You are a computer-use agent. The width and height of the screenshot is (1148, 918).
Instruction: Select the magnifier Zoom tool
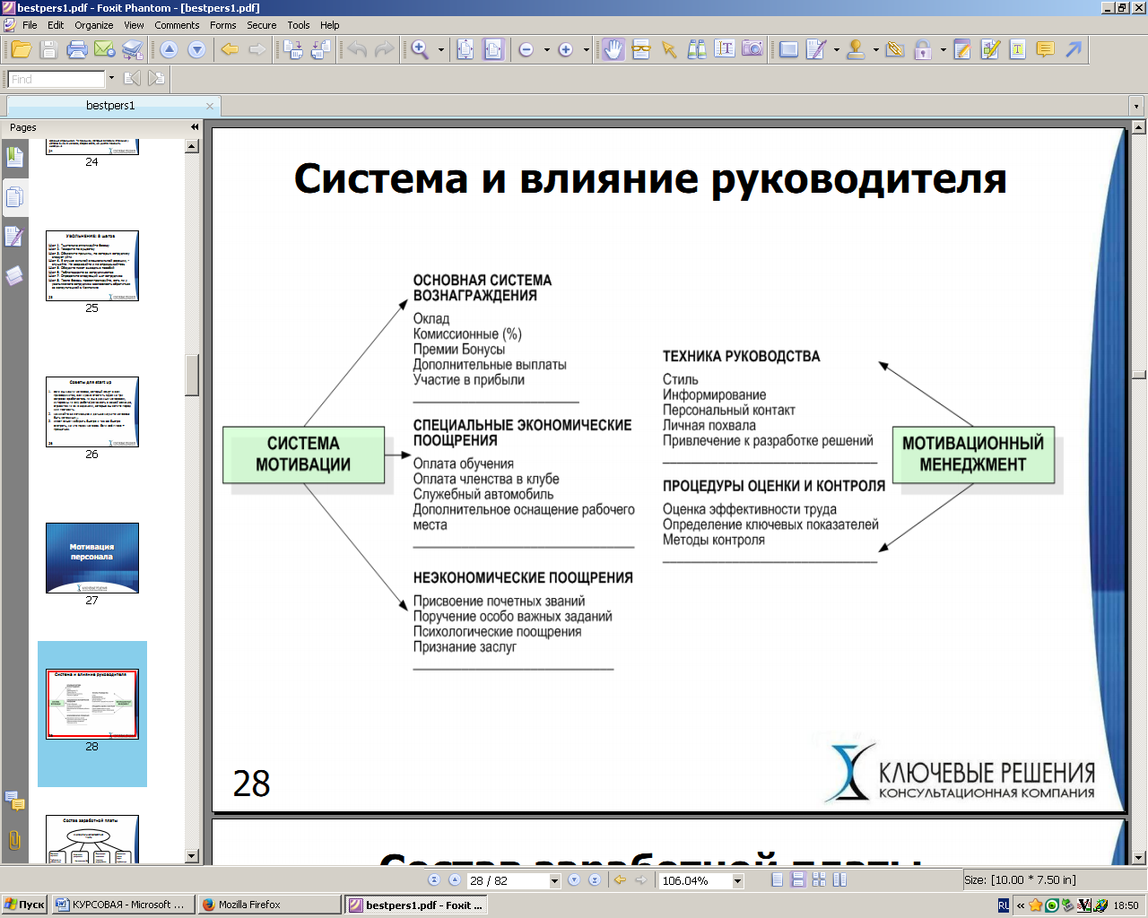point(420,50)
